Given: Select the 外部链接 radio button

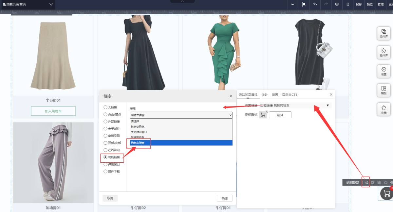Looking at the screenshot, I should click(105, 122).
